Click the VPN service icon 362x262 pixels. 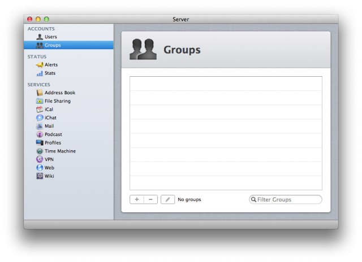(40, 159)
